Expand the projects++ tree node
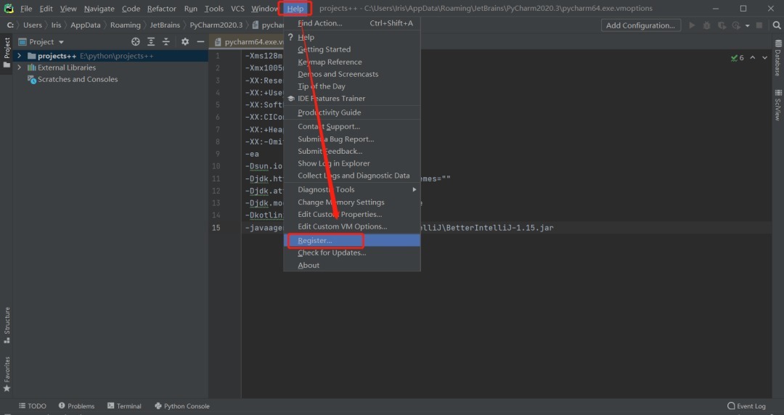Image resolution: width=784 pixels, height=415 pixels. (x=19, y=55)
